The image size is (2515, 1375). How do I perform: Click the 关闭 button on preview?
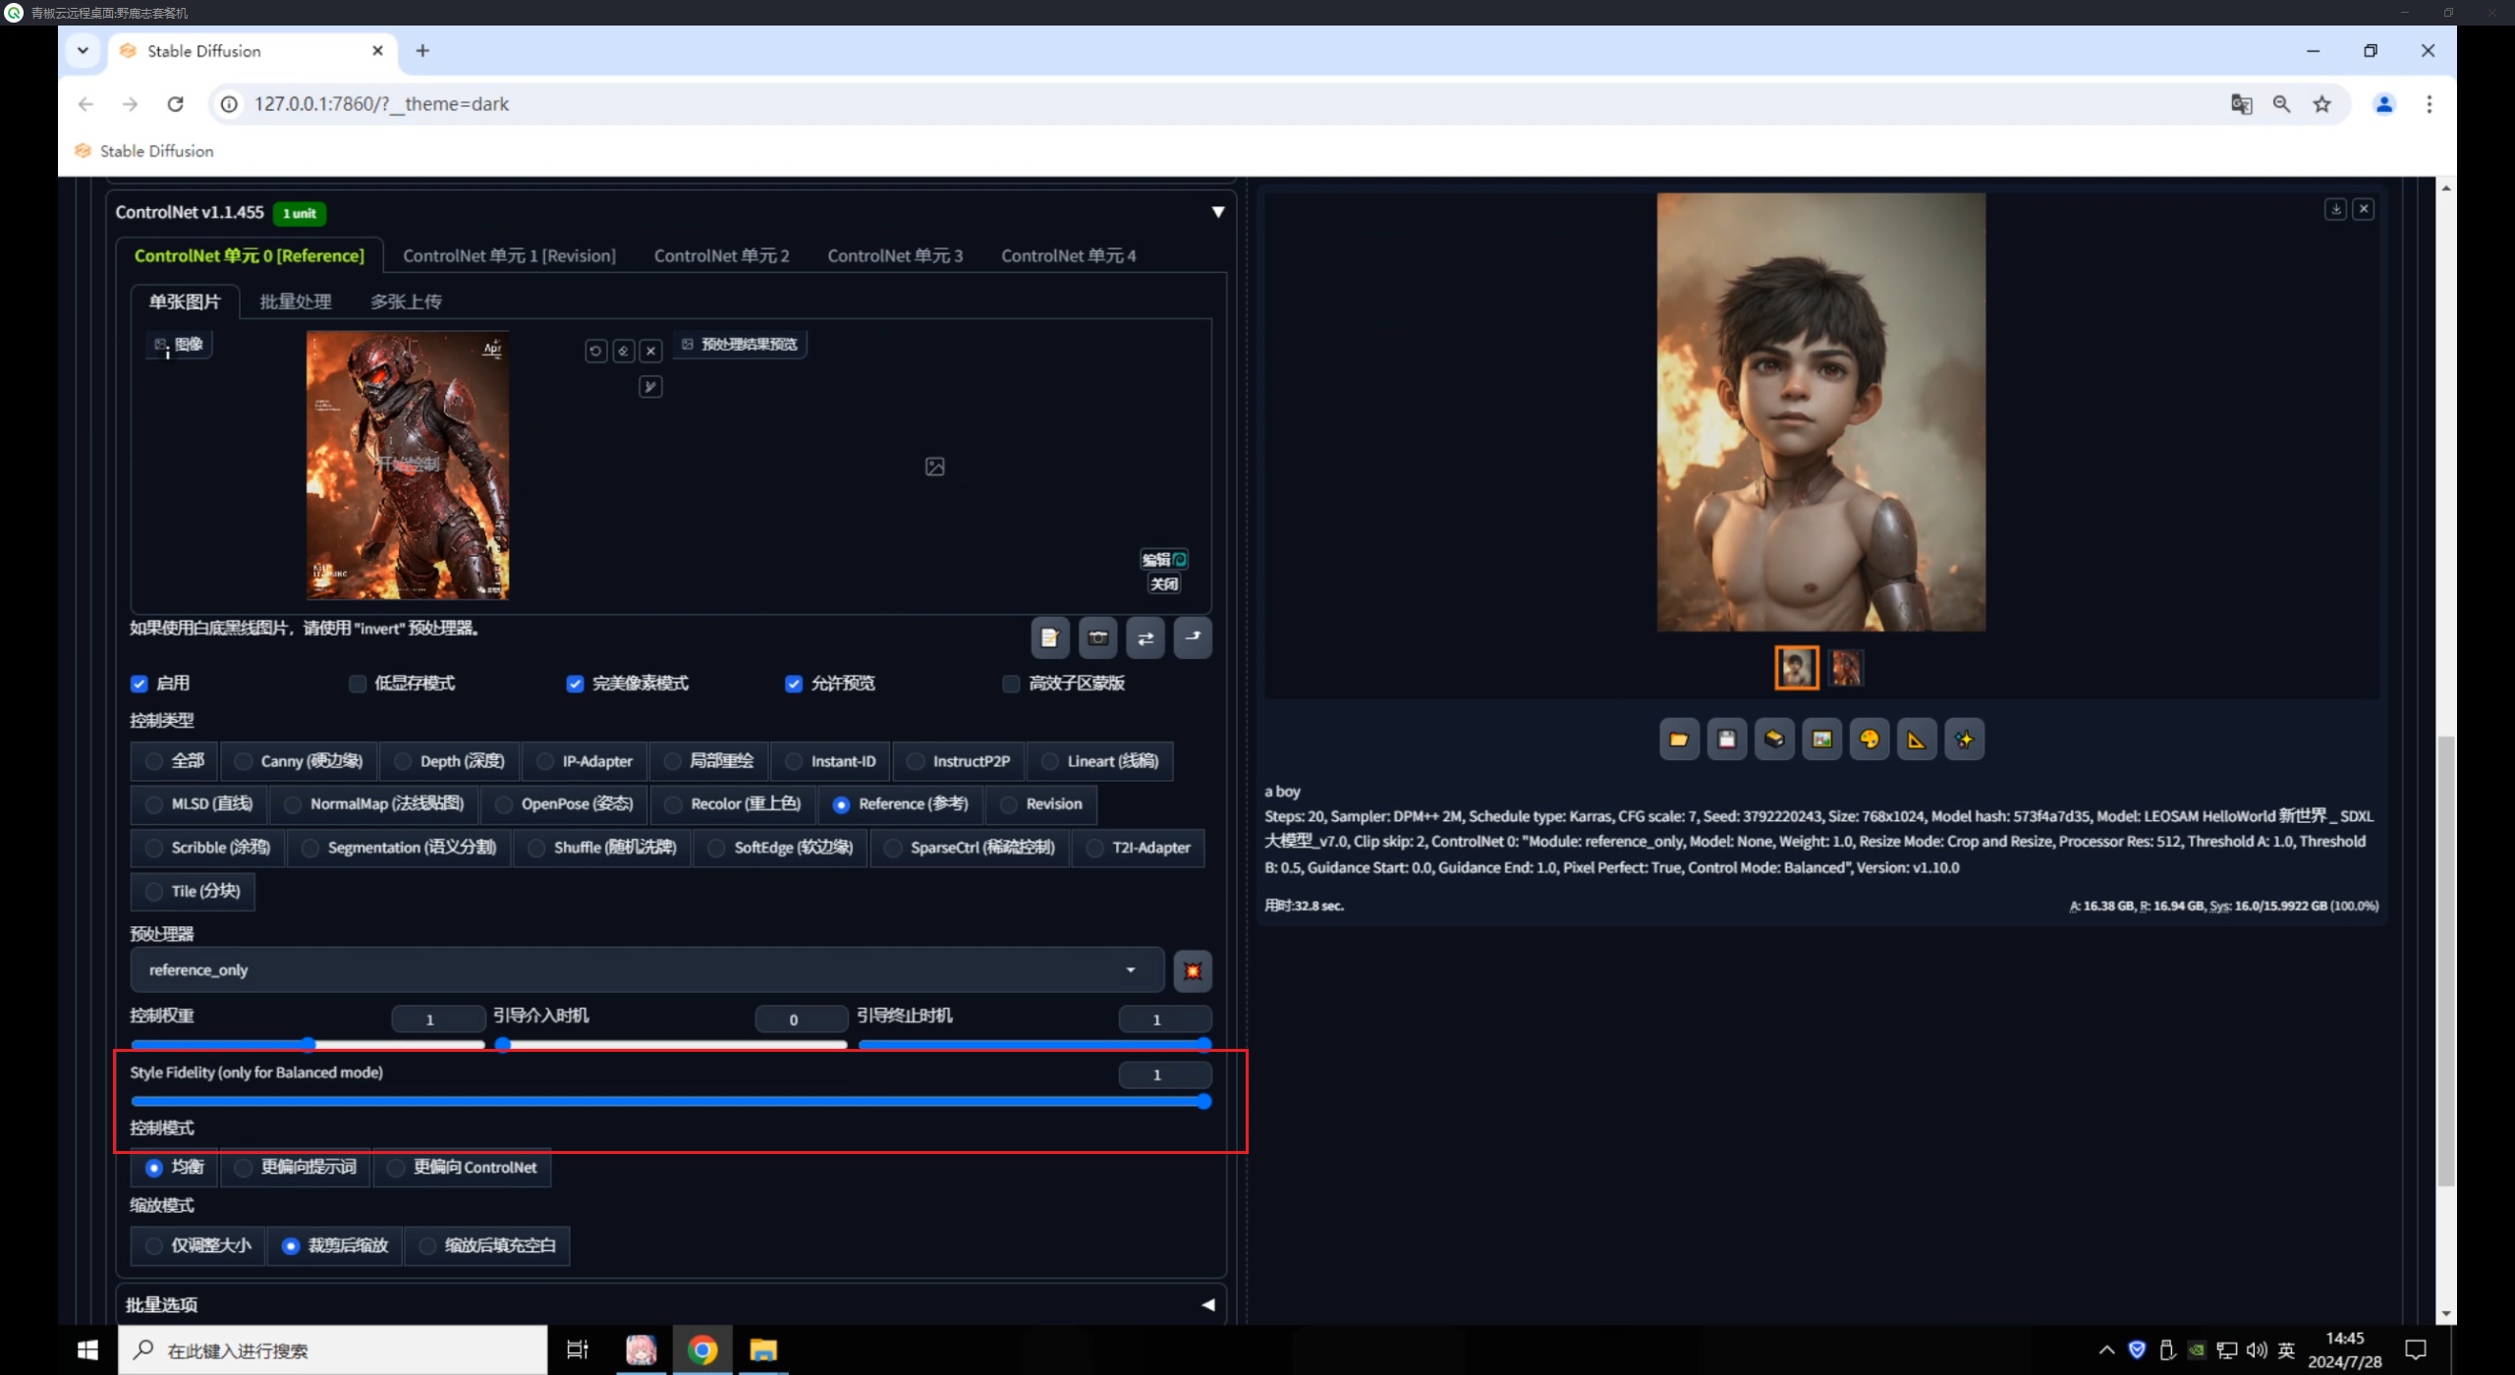(1164, 584)
